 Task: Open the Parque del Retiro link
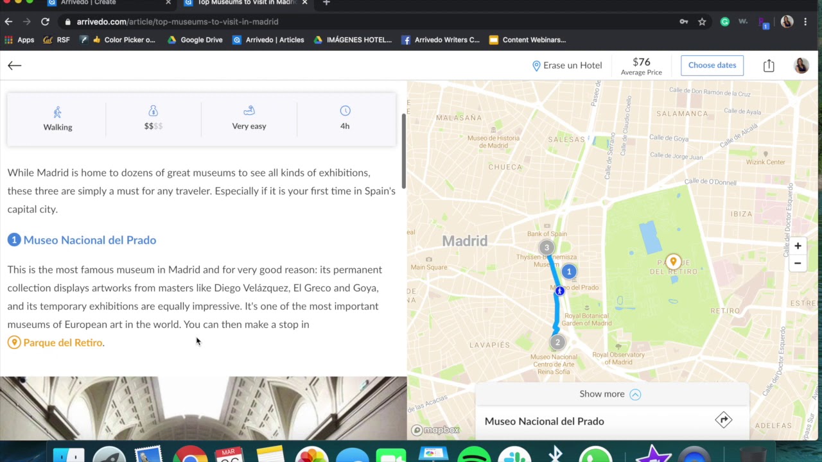[x=63, y=343]
